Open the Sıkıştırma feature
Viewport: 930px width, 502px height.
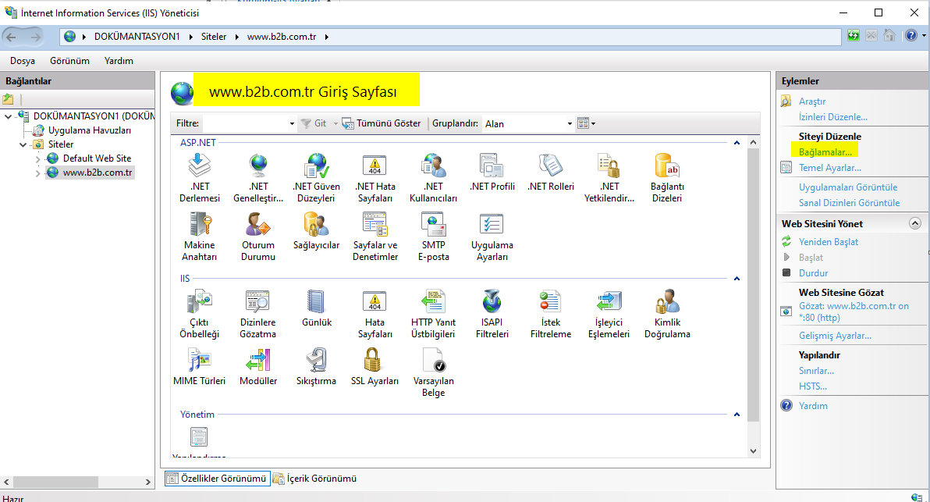pyautogui.click(x=316, y=367)
